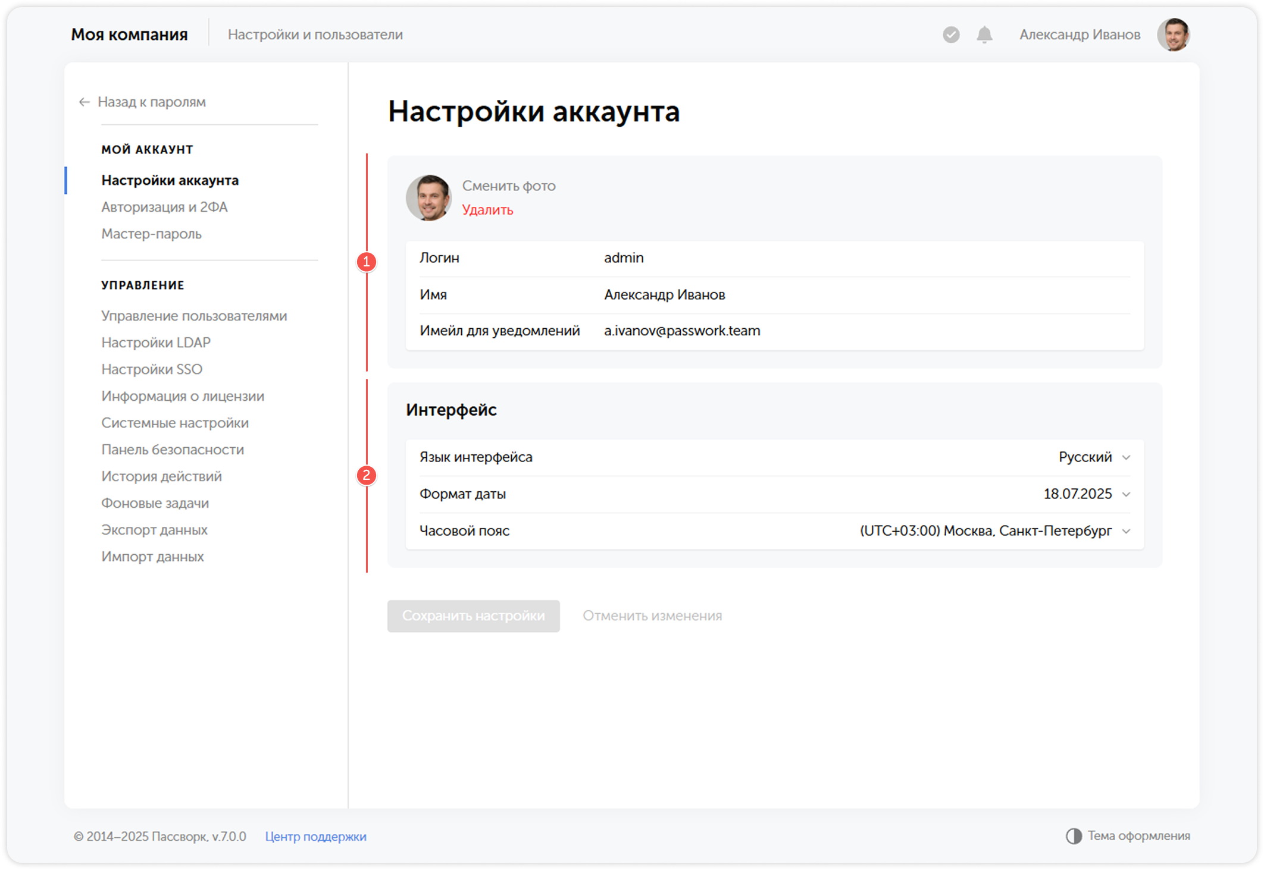Click email field a.ivanov@passwork.team
This screenshot has height=870, width=1264.
tap(682, 331)
